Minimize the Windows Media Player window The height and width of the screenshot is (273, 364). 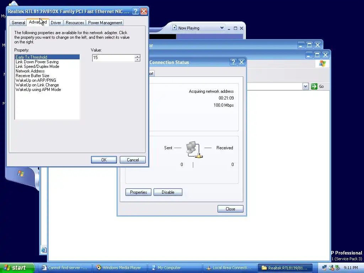tap(229, 28)
